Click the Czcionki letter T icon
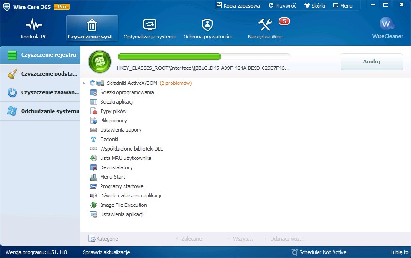This screenshot has height=258, width=411. pos(93,139)
